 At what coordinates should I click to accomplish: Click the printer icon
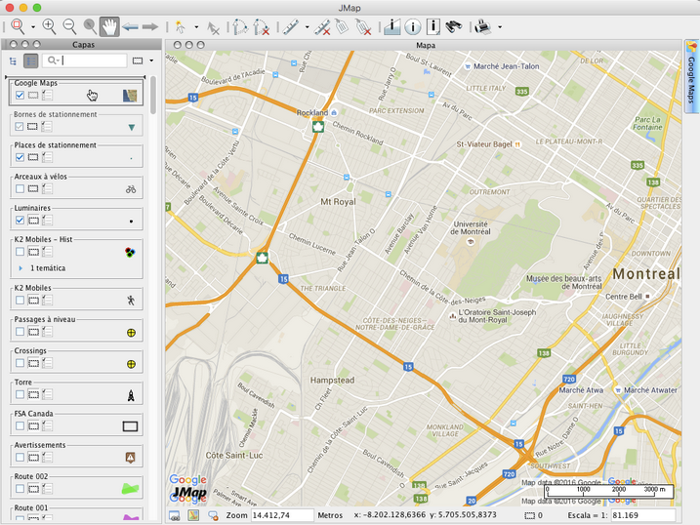[482, 26]
